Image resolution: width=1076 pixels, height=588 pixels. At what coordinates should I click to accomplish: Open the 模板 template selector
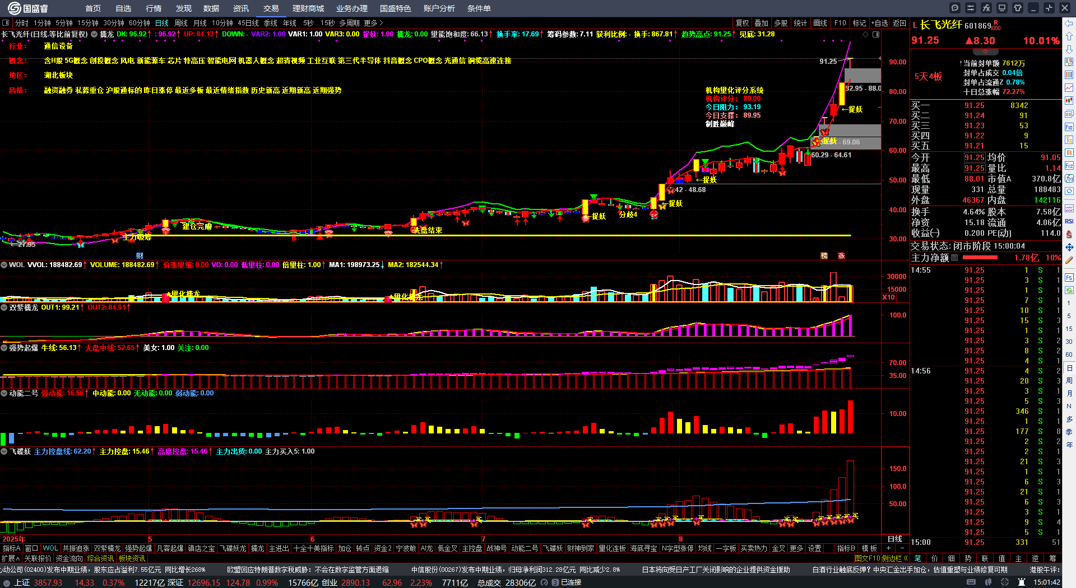(x=869, y=548)
